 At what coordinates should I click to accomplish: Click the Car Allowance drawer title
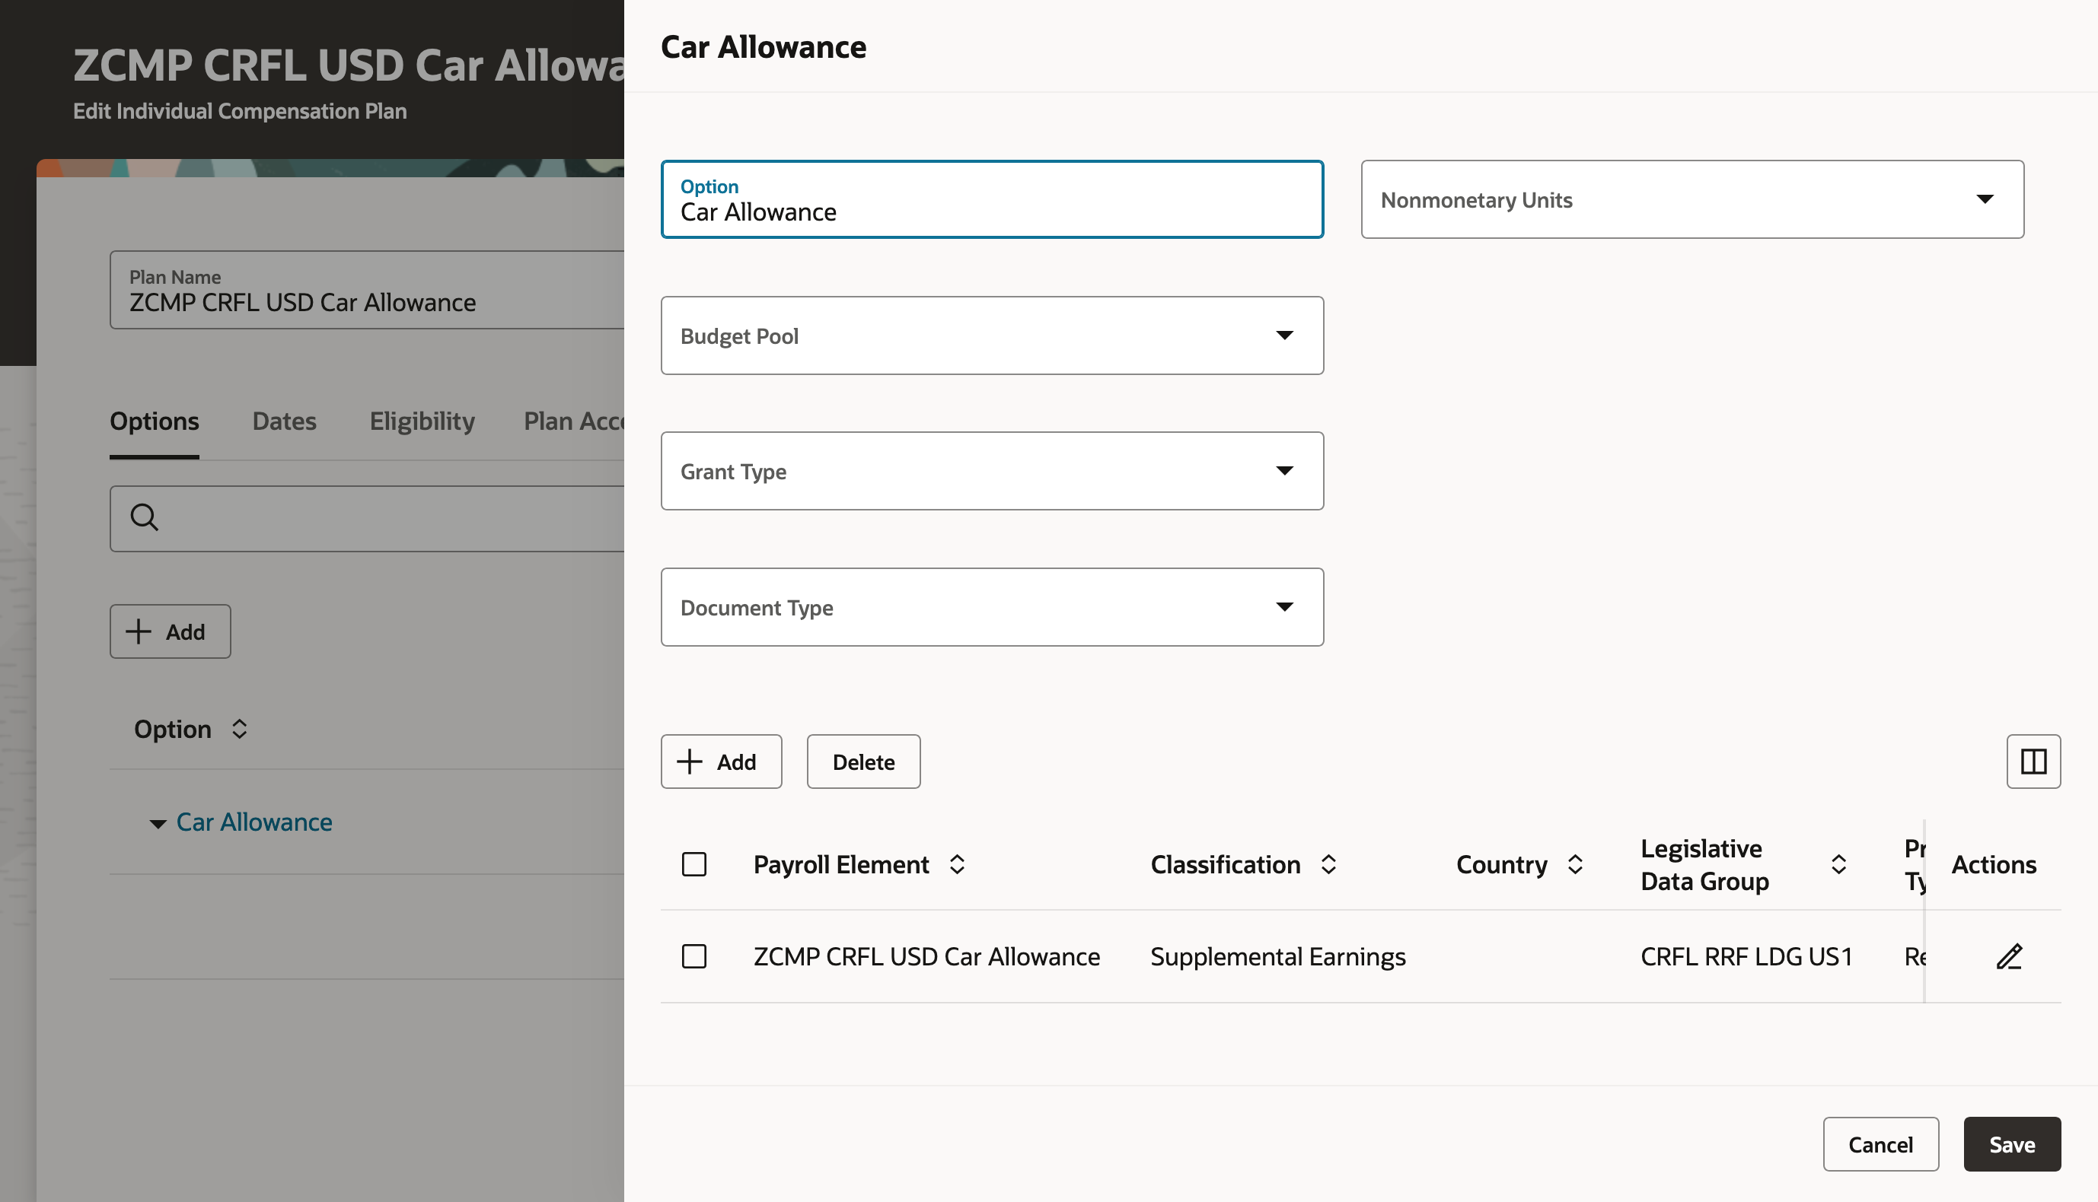[764, 47]
